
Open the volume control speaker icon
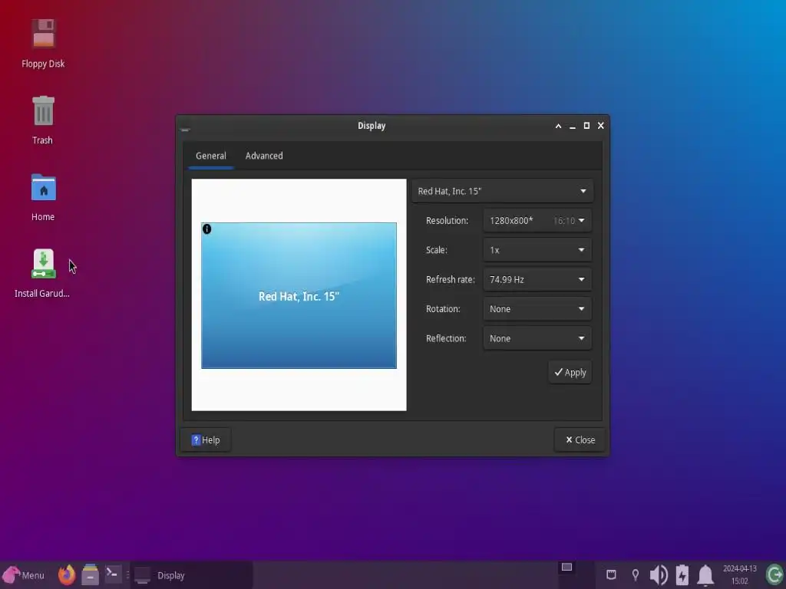(659, 575)
